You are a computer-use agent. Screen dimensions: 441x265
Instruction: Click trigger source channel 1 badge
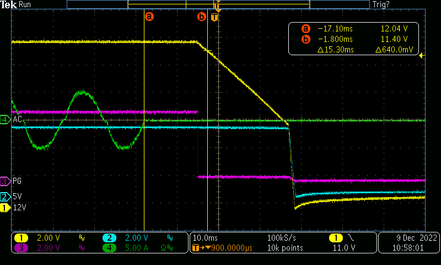(336, 238)
